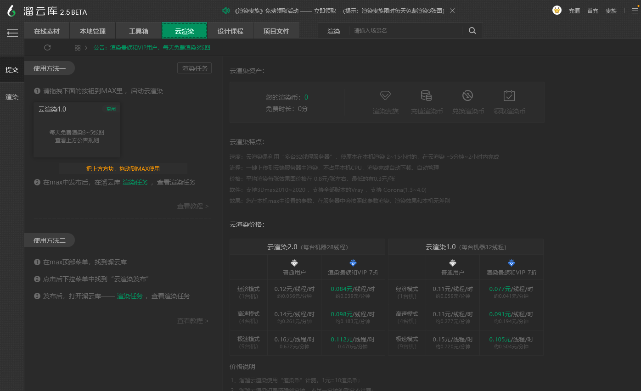Click the 兑换渲染币 exchange icon
The height and width of the screenshot is (391, 641).
pyautogui.click(x=467, y=95)
